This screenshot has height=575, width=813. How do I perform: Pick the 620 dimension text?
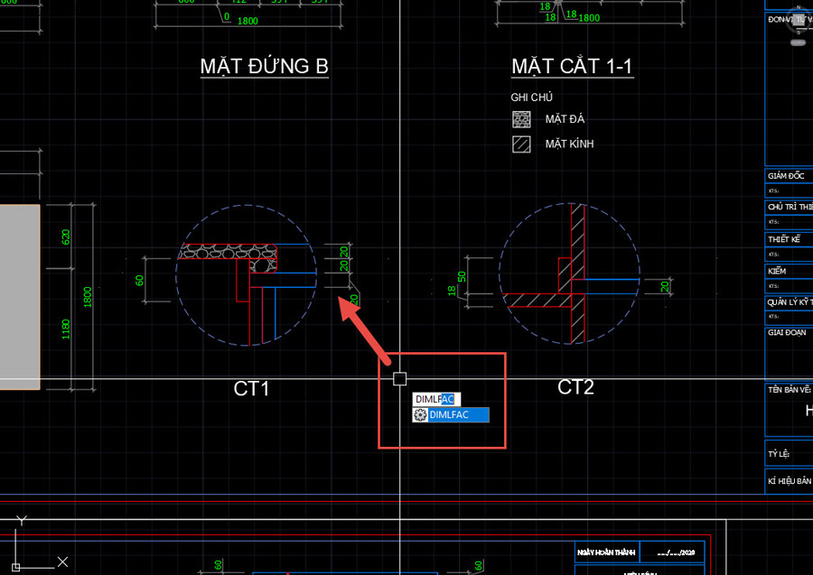65,237
